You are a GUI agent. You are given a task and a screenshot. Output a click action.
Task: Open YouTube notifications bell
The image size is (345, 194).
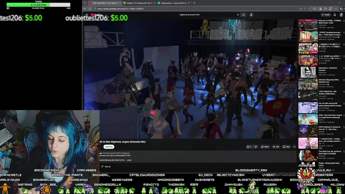click(335, 15)
